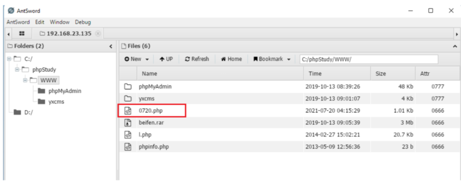Select the beifen.rar file name
The width and height of the screenshot is (461, 188).
point(151,123)
